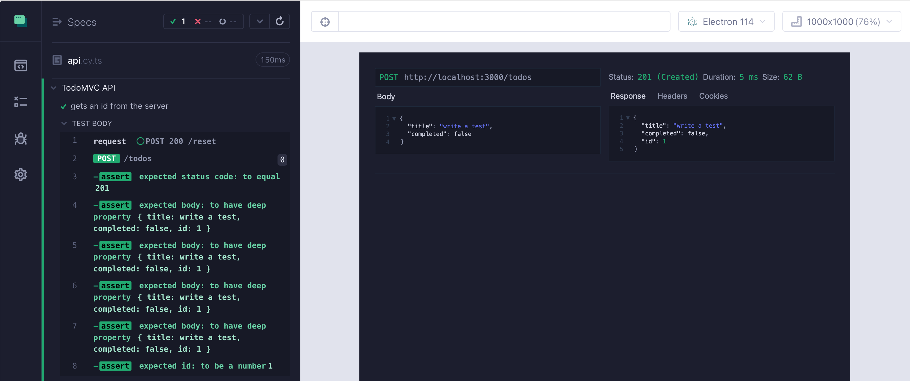The image size is (910, 381).
Task: Select the 'gets an id from the server' test
Action: point(120,106)
